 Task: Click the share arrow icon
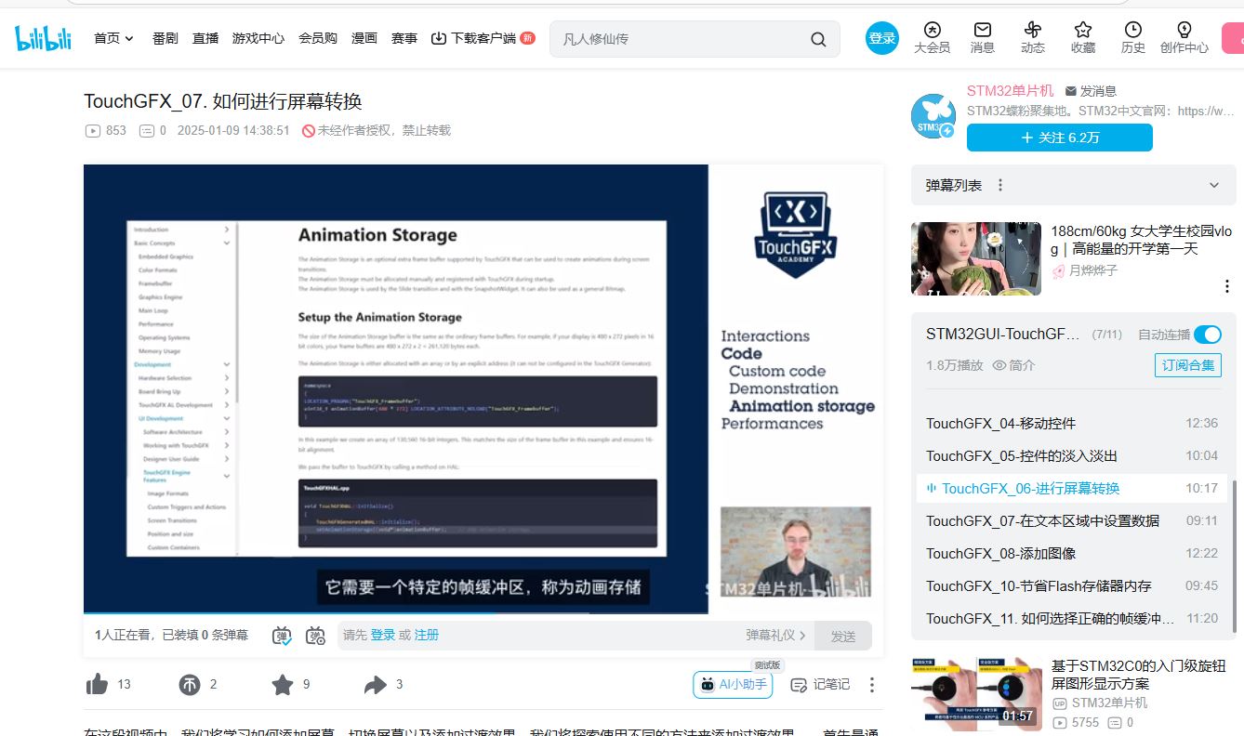coord(375,685)
